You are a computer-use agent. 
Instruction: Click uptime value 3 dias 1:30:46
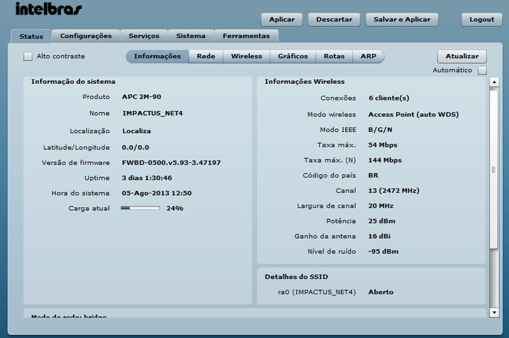(x=147, y=178)
